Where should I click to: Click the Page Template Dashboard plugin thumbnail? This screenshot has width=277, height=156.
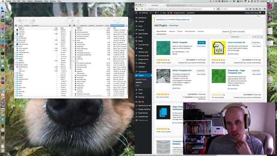[x=163, y=113]
